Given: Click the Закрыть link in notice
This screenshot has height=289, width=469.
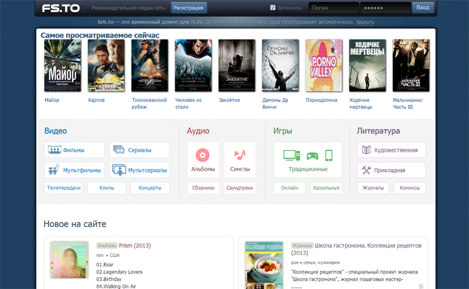Looking at the screenshot, I should coord(365,22).
